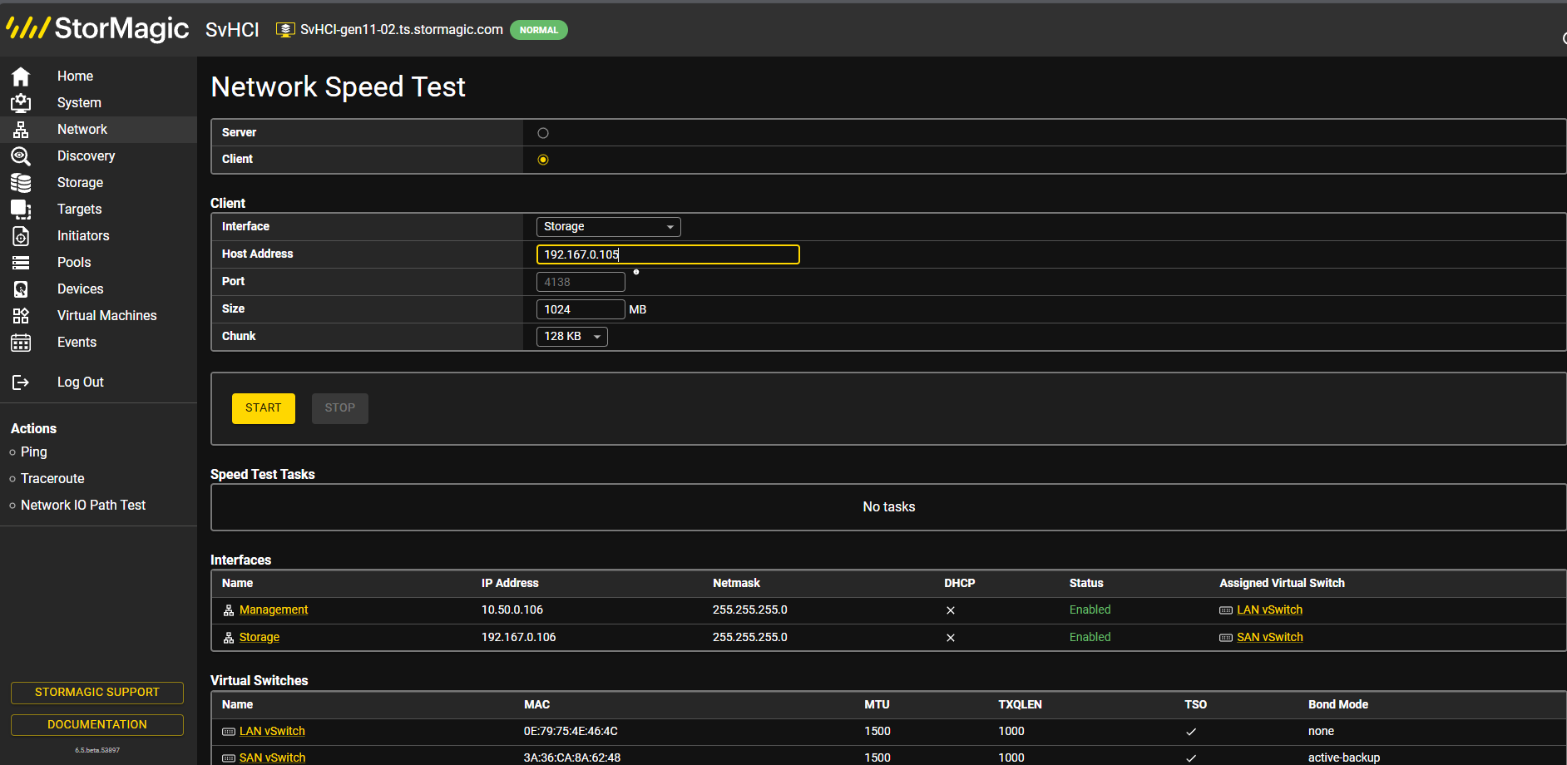Click the Events calendar icon
The width and height of the screenshot is (1567, 765).
click(x=21, y=343)
